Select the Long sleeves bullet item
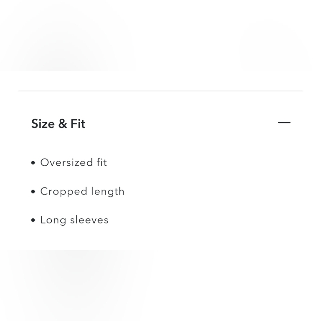The image size is (321, 321). click(x=74, y=220)
